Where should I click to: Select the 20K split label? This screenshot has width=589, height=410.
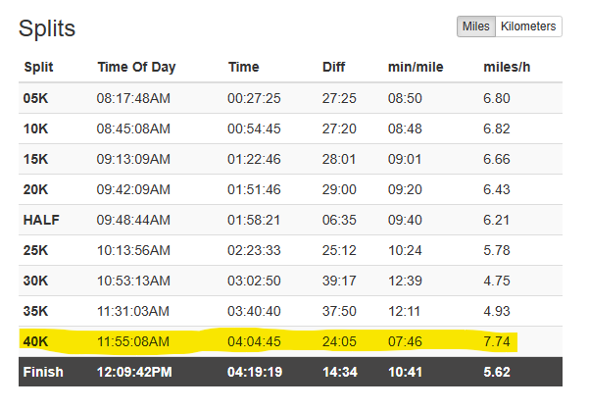[x=35, y=189]
